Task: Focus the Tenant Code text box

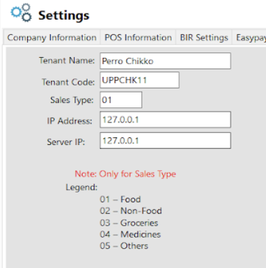Action: pyautogui.click(x=140, y=80)
